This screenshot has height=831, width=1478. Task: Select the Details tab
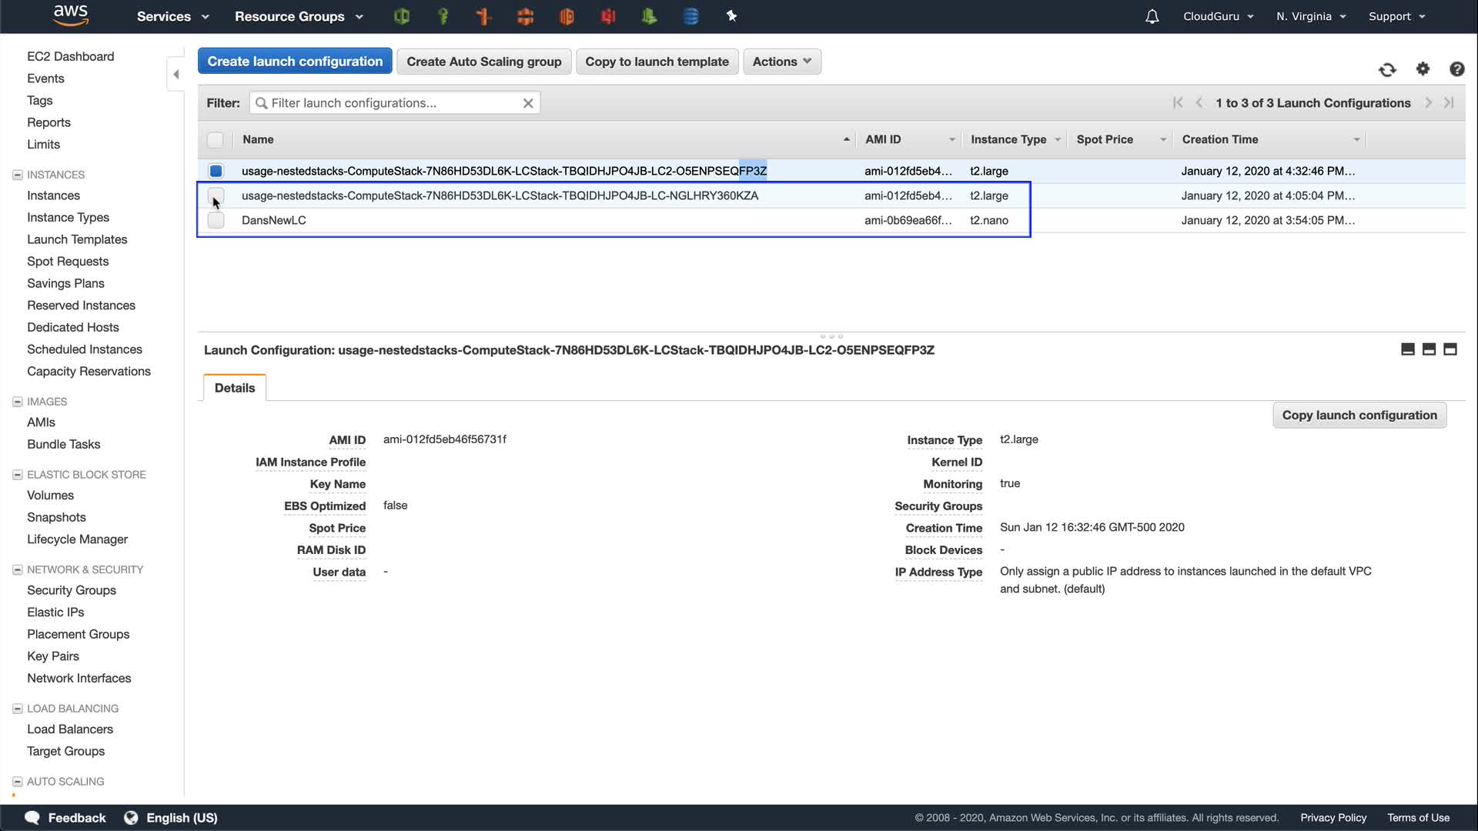(235, 388)
